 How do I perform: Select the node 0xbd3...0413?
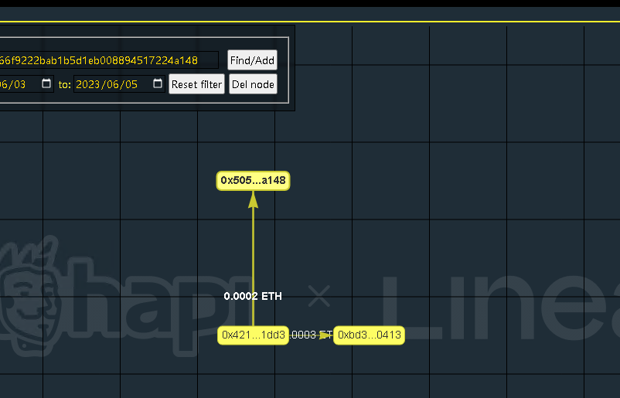[x=369, y=335]
